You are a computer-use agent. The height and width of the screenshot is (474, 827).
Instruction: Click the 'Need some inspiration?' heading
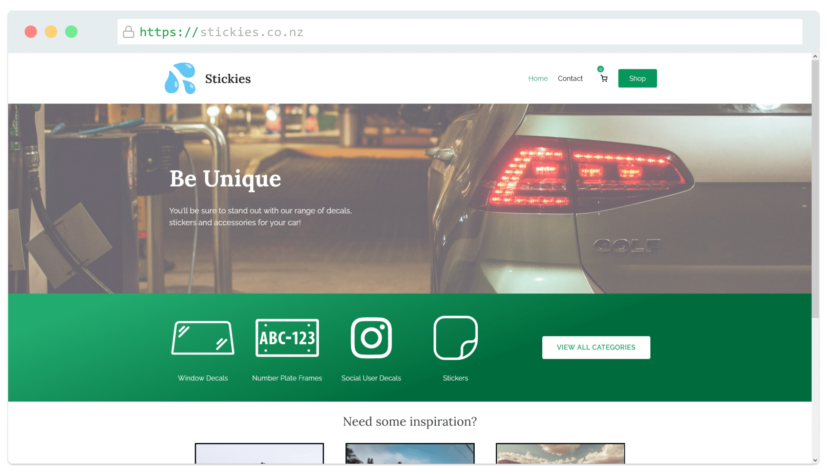[410, 421]
